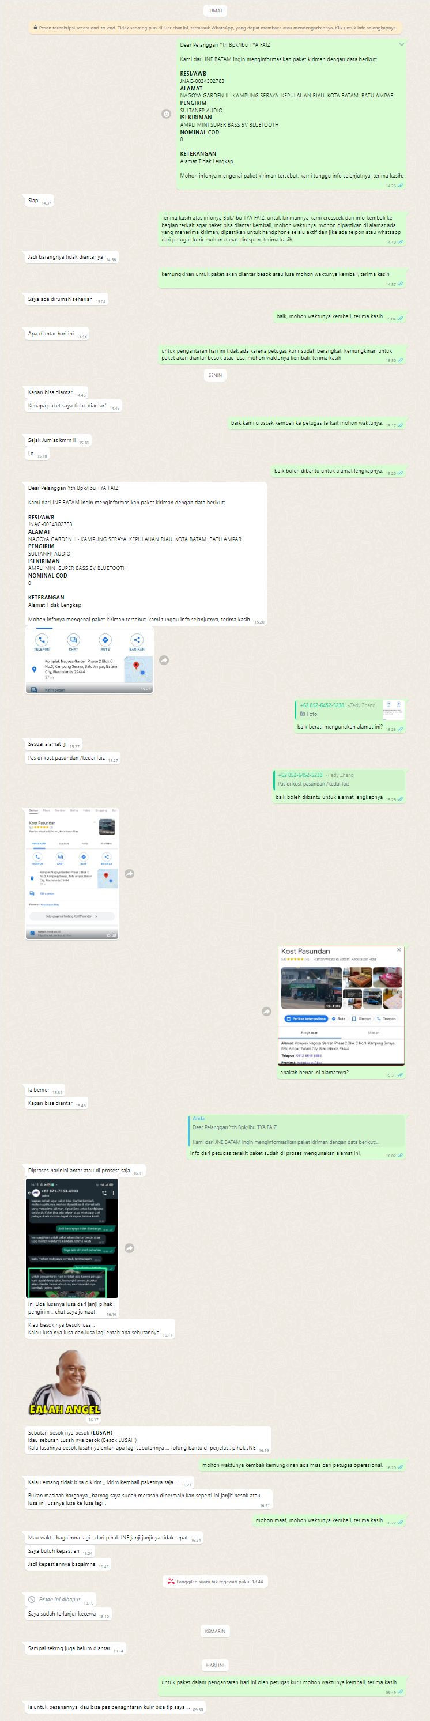The image size is (430, 1721).
Task: Click the missed voice call icon at 18.44
Action: point(171,1582)
